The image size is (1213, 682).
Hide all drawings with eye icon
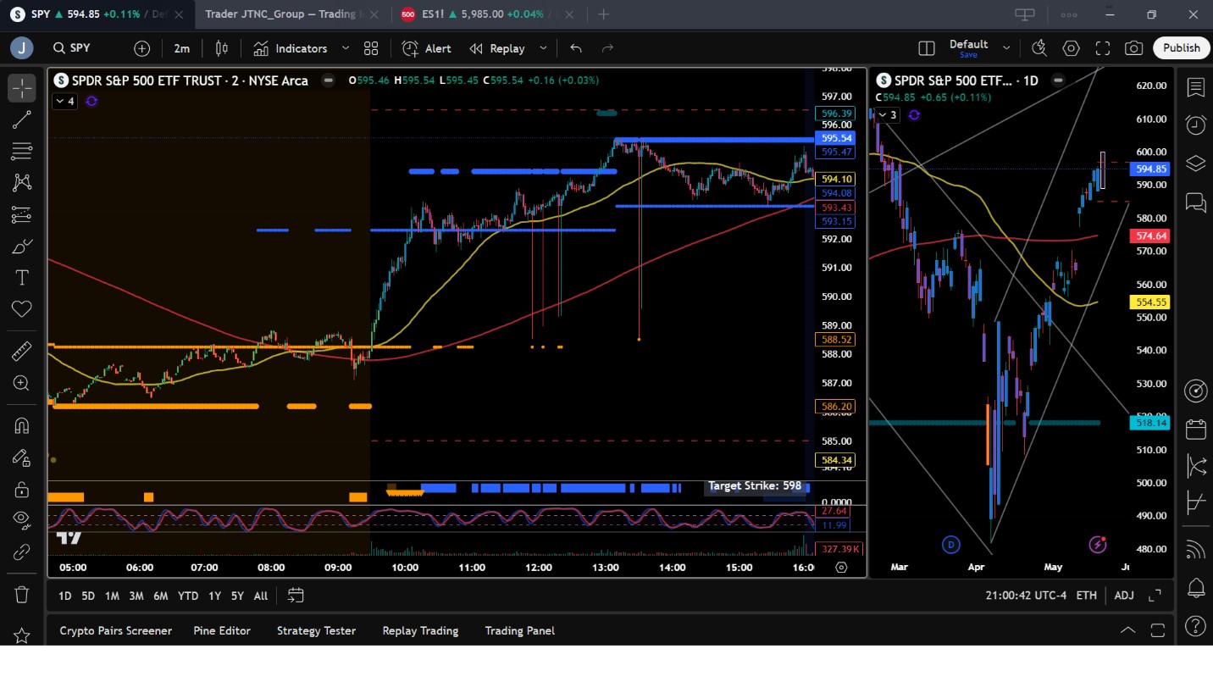tap(22, 520)
